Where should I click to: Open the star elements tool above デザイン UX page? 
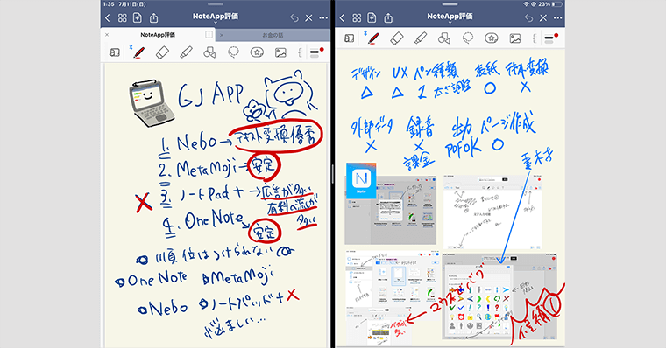(x=492, y=38)
